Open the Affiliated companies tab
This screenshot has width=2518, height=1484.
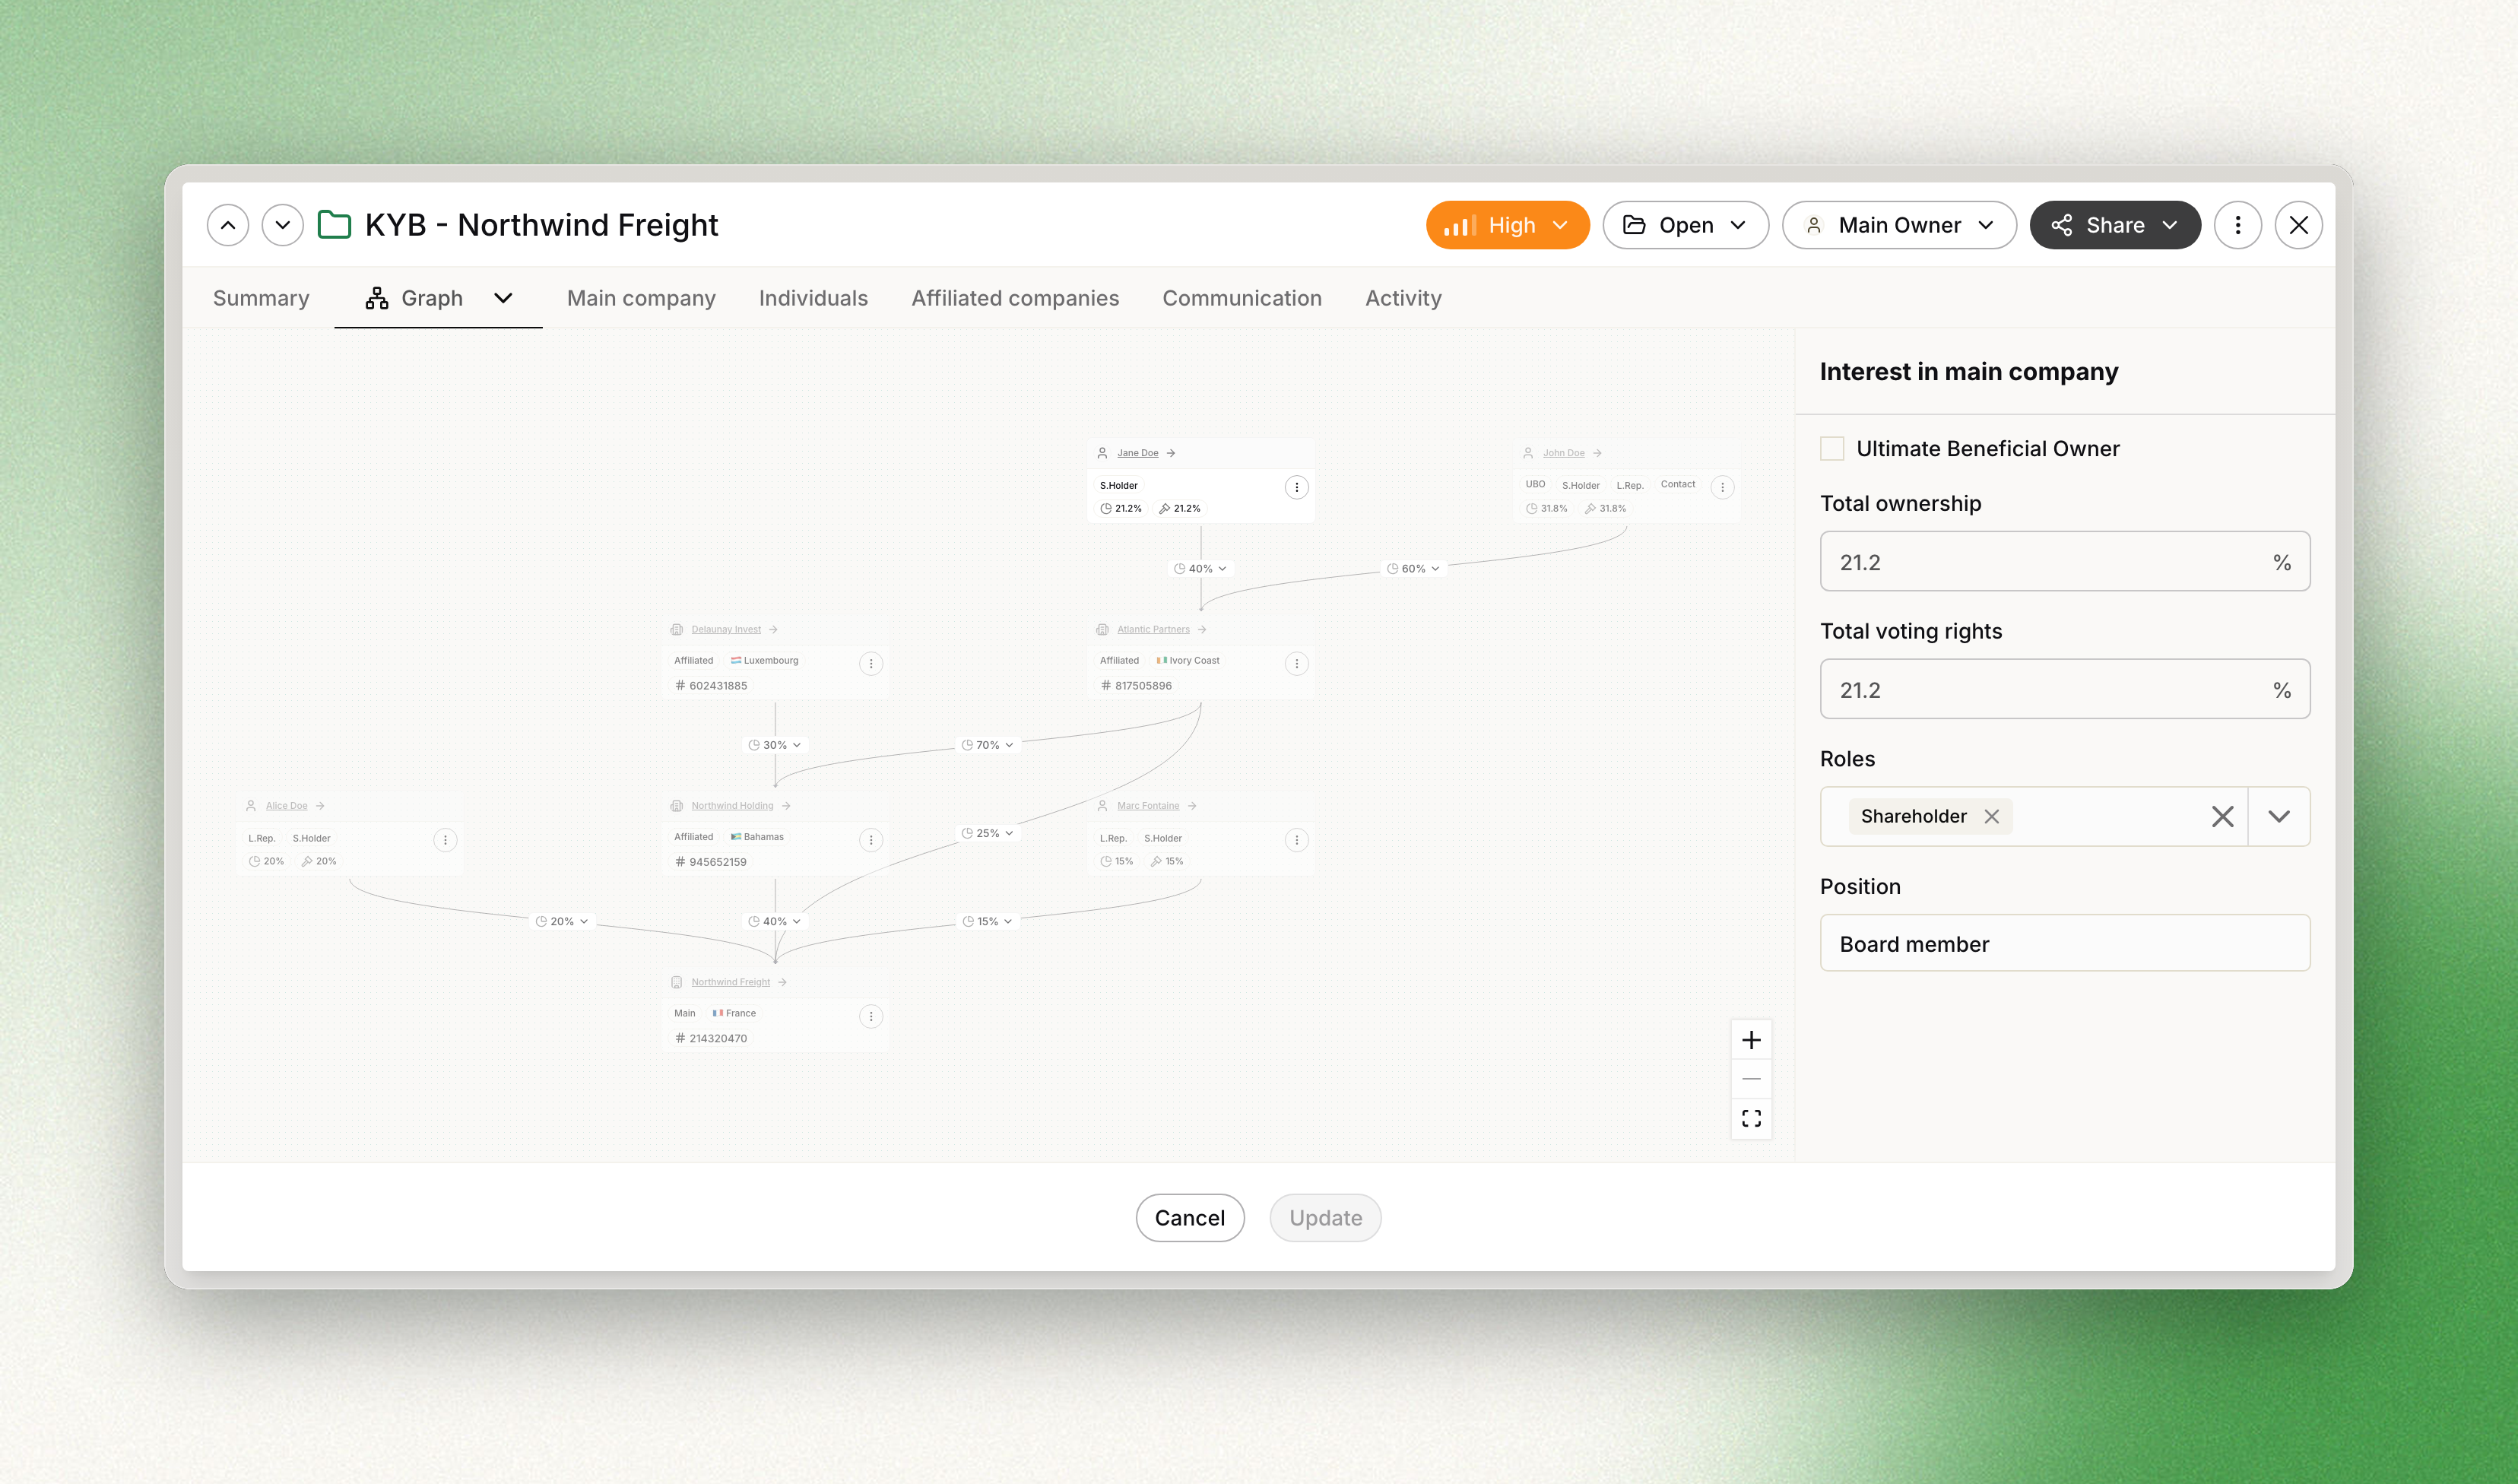1015,298
